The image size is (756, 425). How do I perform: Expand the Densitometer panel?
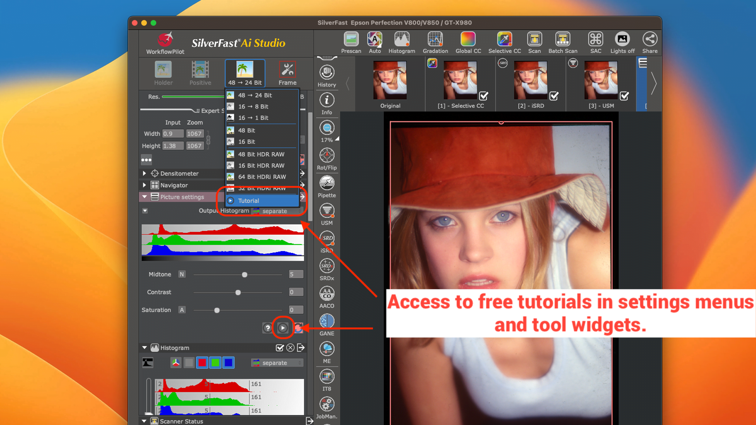click(x=145, y=174)
